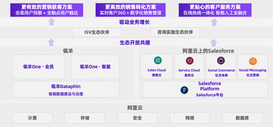Click the 全面用户洞察 + 全触点用户触达 subtitle
273x127 pixels.
click(47, 13)
